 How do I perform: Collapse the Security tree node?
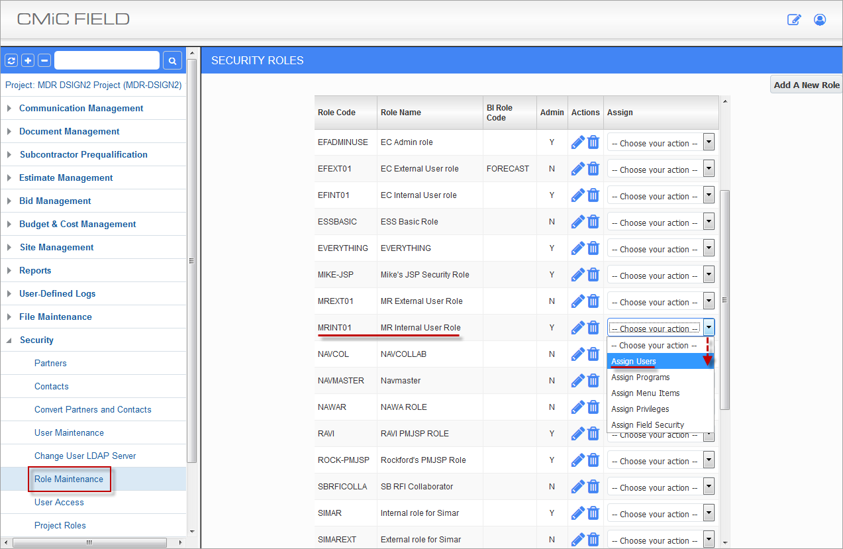[x=9, y=340]
